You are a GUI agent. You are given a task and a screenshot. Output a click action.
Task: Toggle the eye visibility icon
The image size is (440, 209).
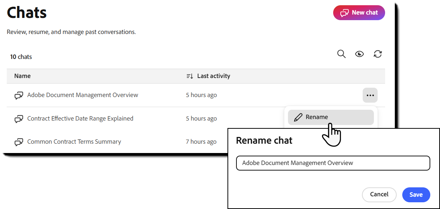pos(359,54)
